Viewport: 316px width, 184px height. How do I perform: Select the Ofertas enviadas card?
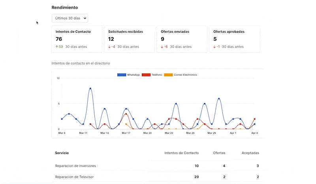181,39
